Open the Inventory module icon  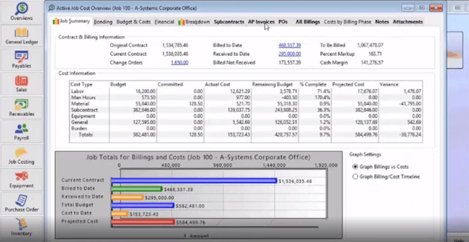22,224
